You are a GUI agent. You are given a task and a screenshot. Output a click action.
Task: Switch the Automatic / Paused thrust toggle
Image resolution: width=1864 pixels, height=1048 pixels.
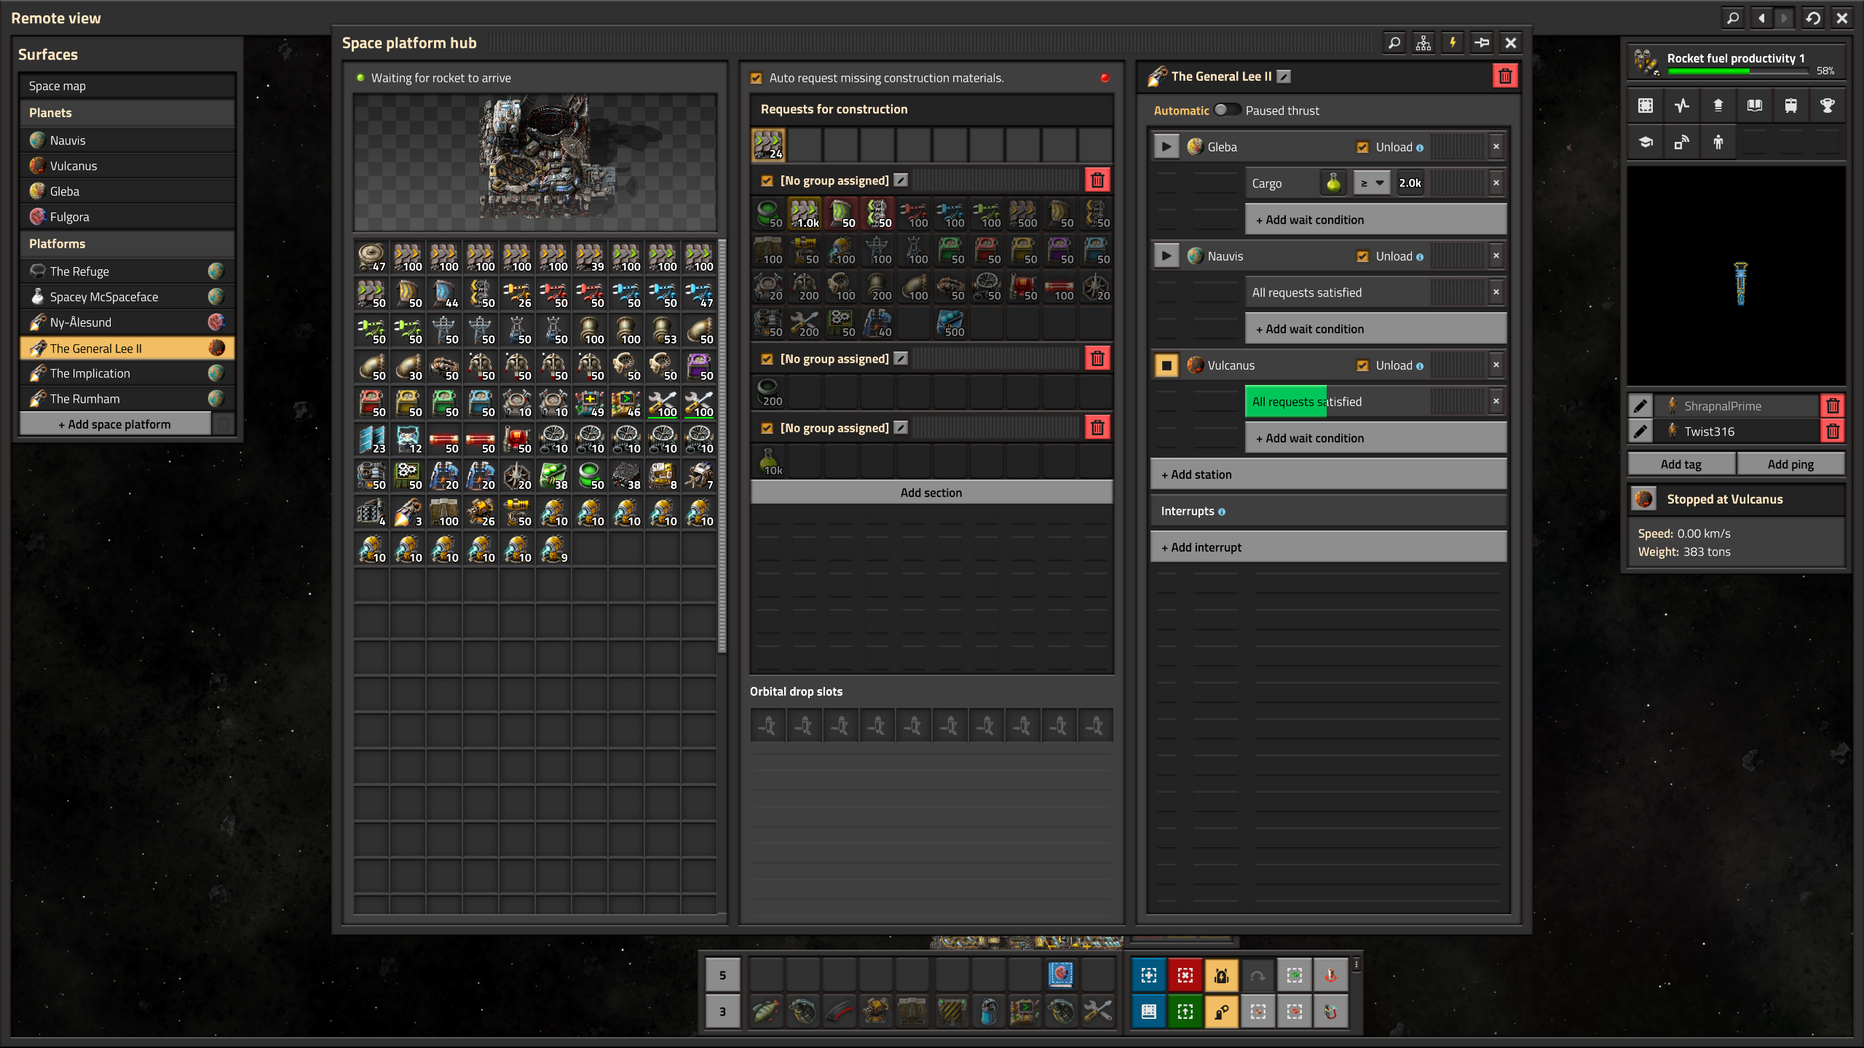pyautogui.click(x=1227, y=110)
